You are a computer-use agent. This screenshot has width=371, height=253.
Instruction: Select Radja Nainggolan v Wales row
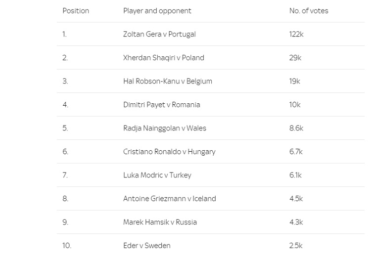click(211, 128)
